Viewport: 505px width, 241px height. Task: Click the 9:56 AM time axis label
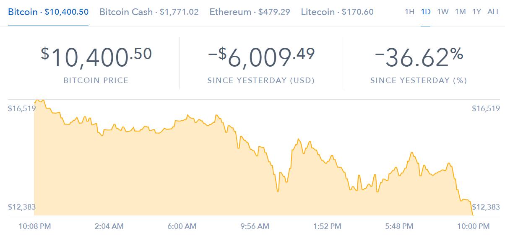pyautogui.click(x=255, y=226)
